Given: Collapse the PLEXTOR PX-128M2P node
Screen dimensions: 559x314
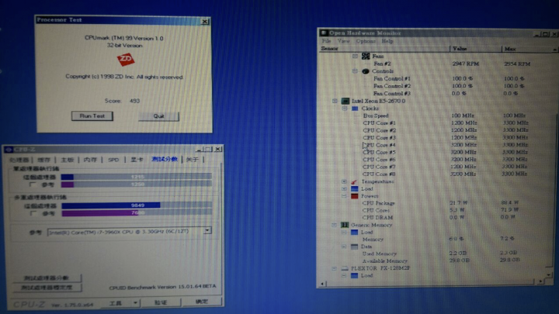Looking at the screenshot, I should 334,268.
